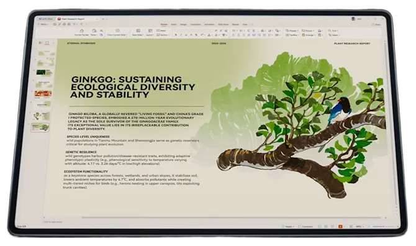Select the last highlighted slide thumbnail
This screenshot has width=416, height=246.
pyautogui.click(x=40, y=127)
